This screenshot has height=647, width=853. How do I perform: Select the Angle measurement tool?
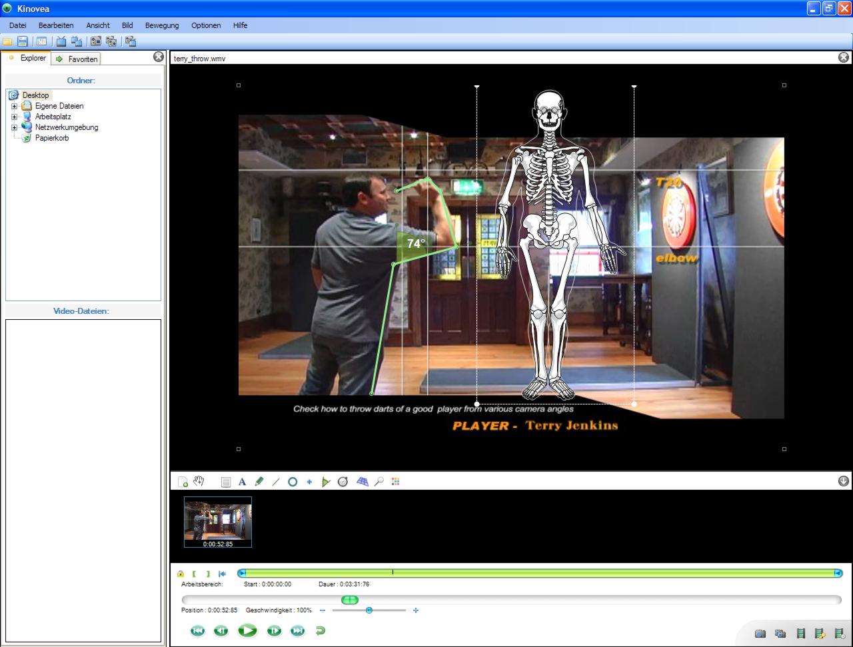tap(326, 482)
